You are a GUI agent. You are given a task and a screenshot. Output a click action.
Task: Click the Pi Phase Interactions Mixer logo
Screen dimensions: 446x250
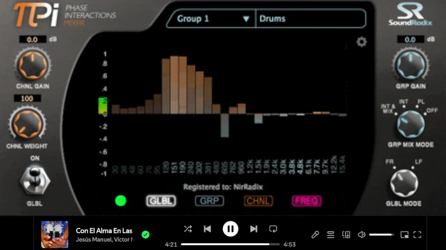pyautogui.click(x=65, y=15)
